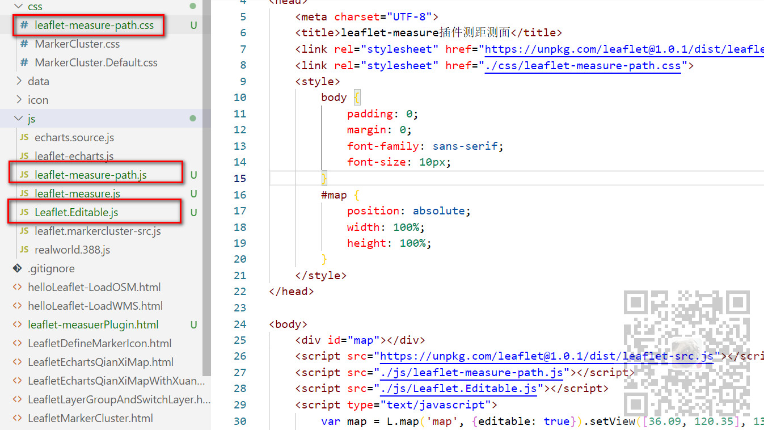This screenshot has height=430, width=764.
Task: Click the var map = L.map line
Action: click(x=542, y=421)
